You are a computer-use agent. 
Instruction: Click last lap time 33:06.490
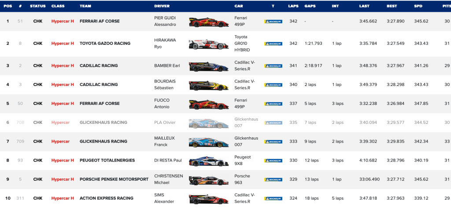click(x=370, y=179)
